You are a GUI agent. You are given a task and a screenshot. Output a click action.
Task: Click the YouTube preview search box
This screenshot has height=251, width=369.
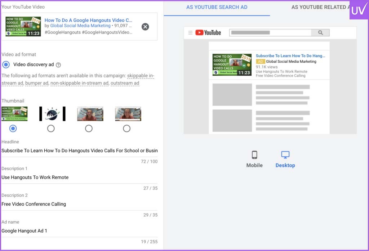(270, 33)
